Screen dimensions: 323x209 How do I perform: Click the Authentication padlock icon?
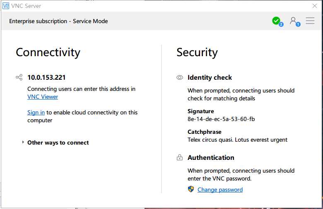[x=180, y=157]
